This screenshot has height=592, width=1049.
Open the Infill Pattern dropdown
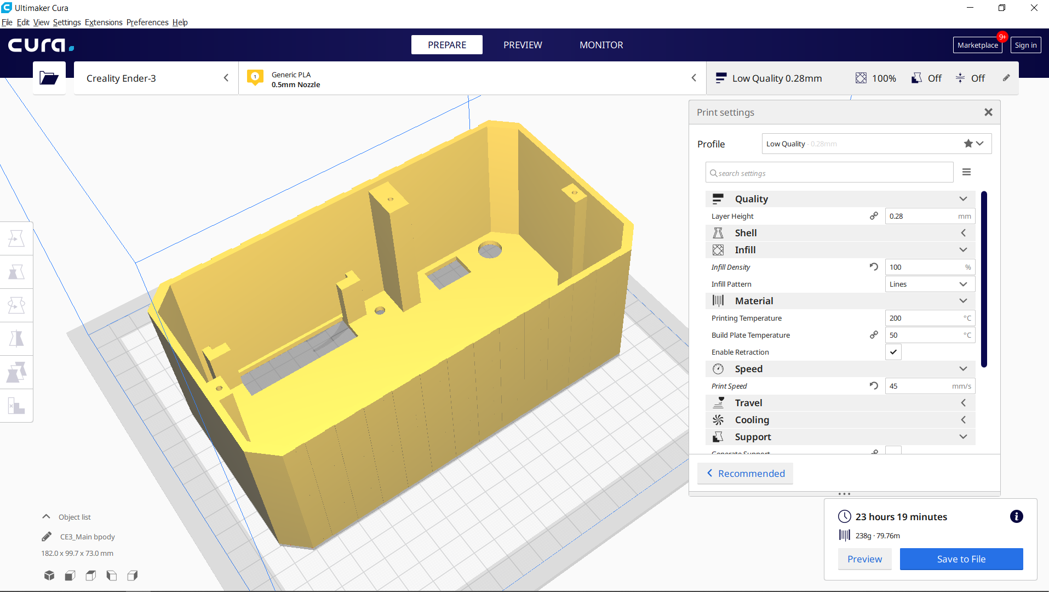[x=930, y=284]
